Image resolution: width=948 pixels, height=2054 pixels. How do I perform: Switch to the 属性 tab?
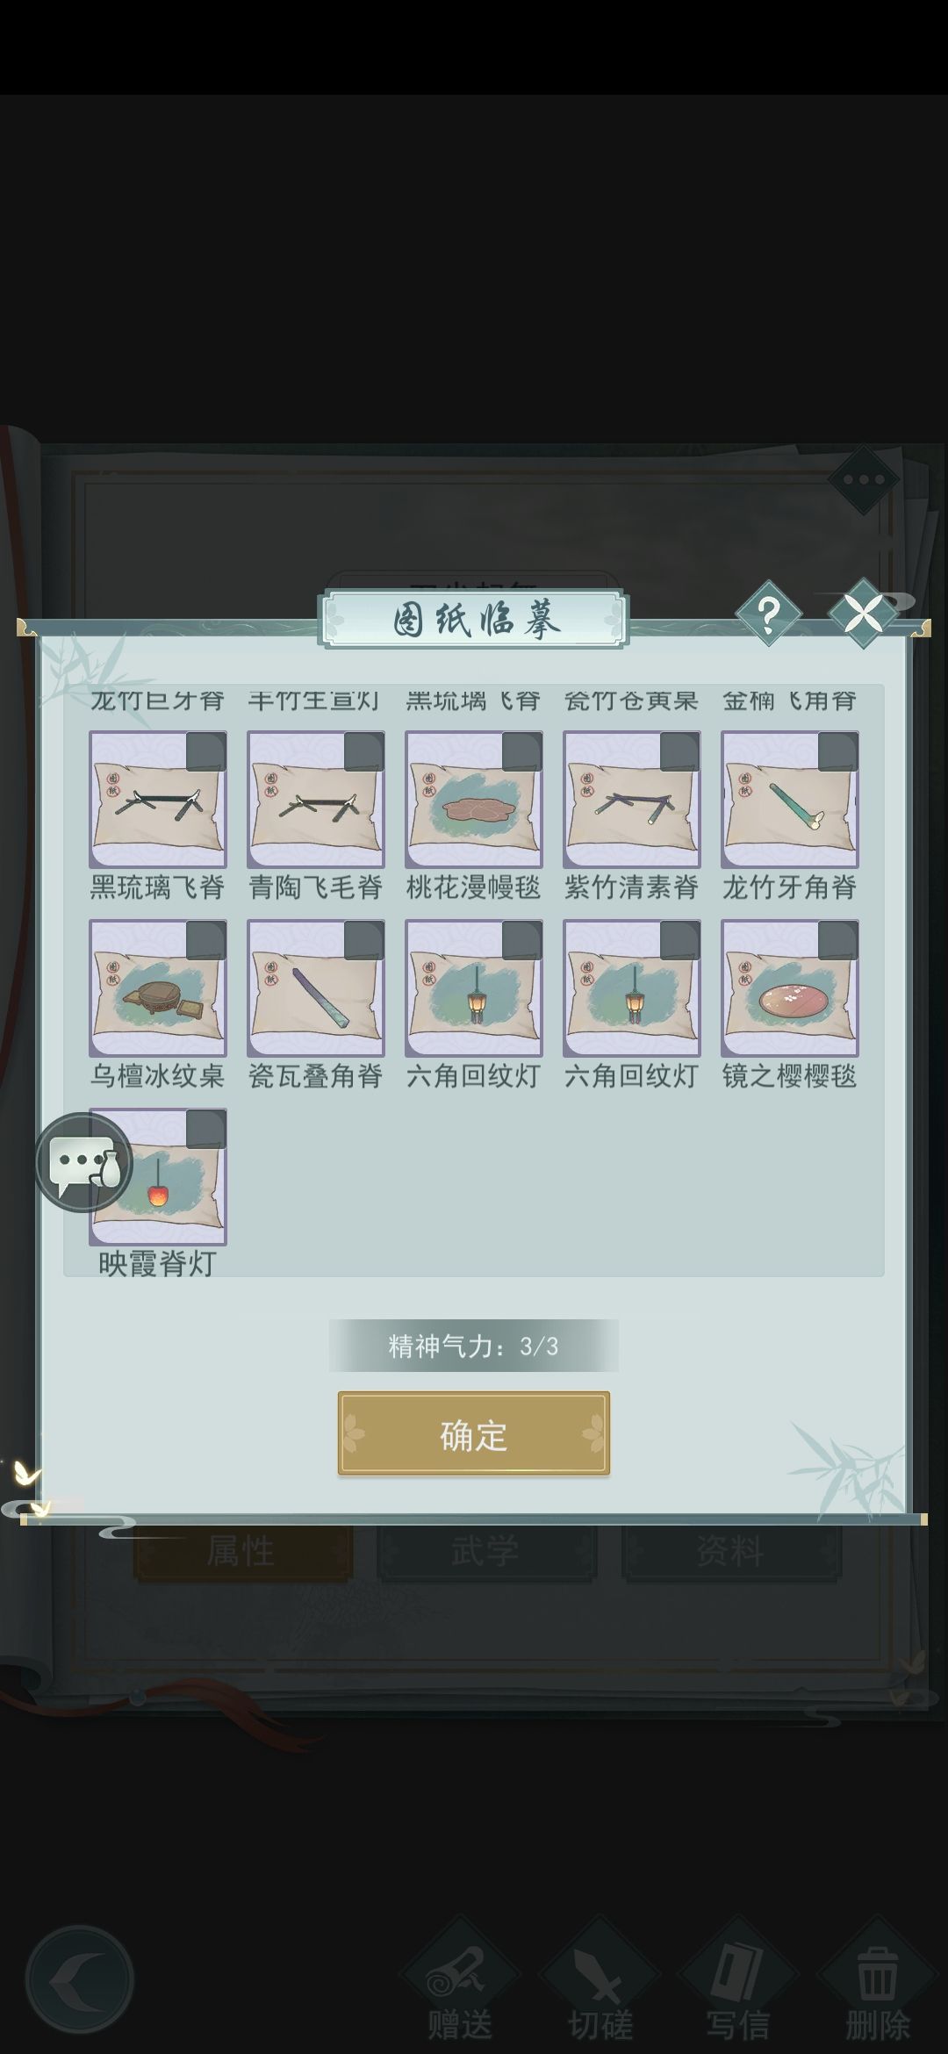pyautogui.click(x=242, y=1551)
